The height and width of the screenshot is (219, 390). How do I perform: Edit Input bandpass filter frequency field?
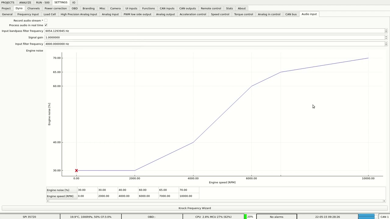[214, 31]
